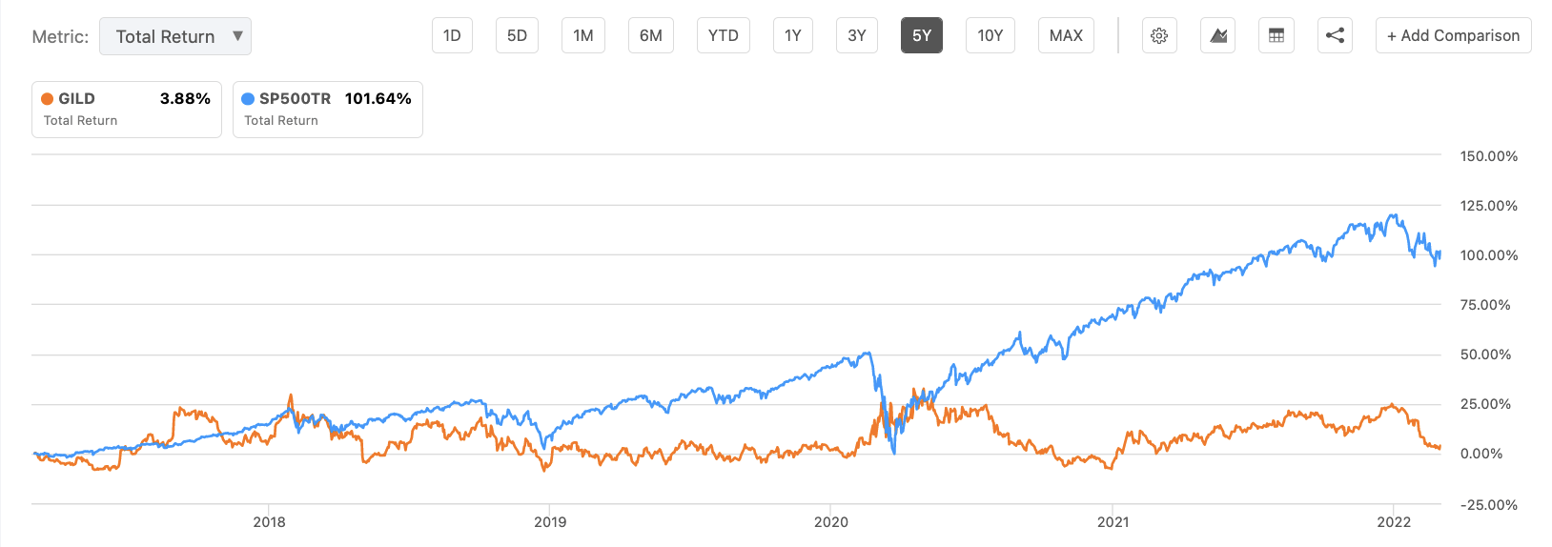The width and height of the screenshot is (1552, 547).
Task: Choose the 3Y range button
Action: (857, 36)
